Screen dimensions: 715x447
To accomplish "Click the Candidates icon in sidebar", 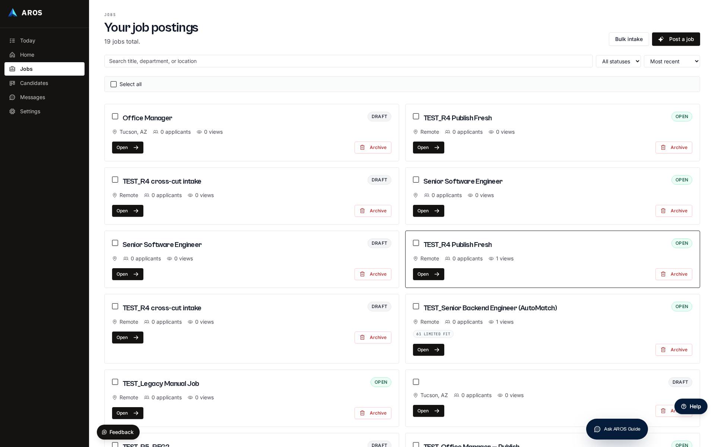I will pos(12,83).
